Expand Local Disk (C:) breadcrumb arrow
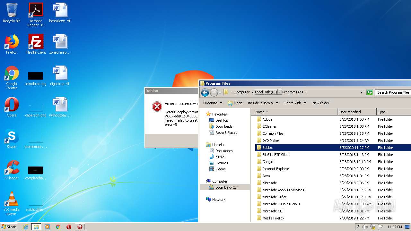411x231 pixels. click(280, 92)
